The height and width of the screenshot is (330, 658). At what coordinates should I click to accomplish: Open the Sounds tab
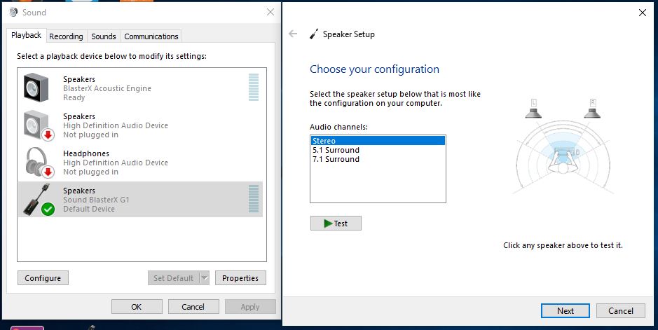point(104,36)
